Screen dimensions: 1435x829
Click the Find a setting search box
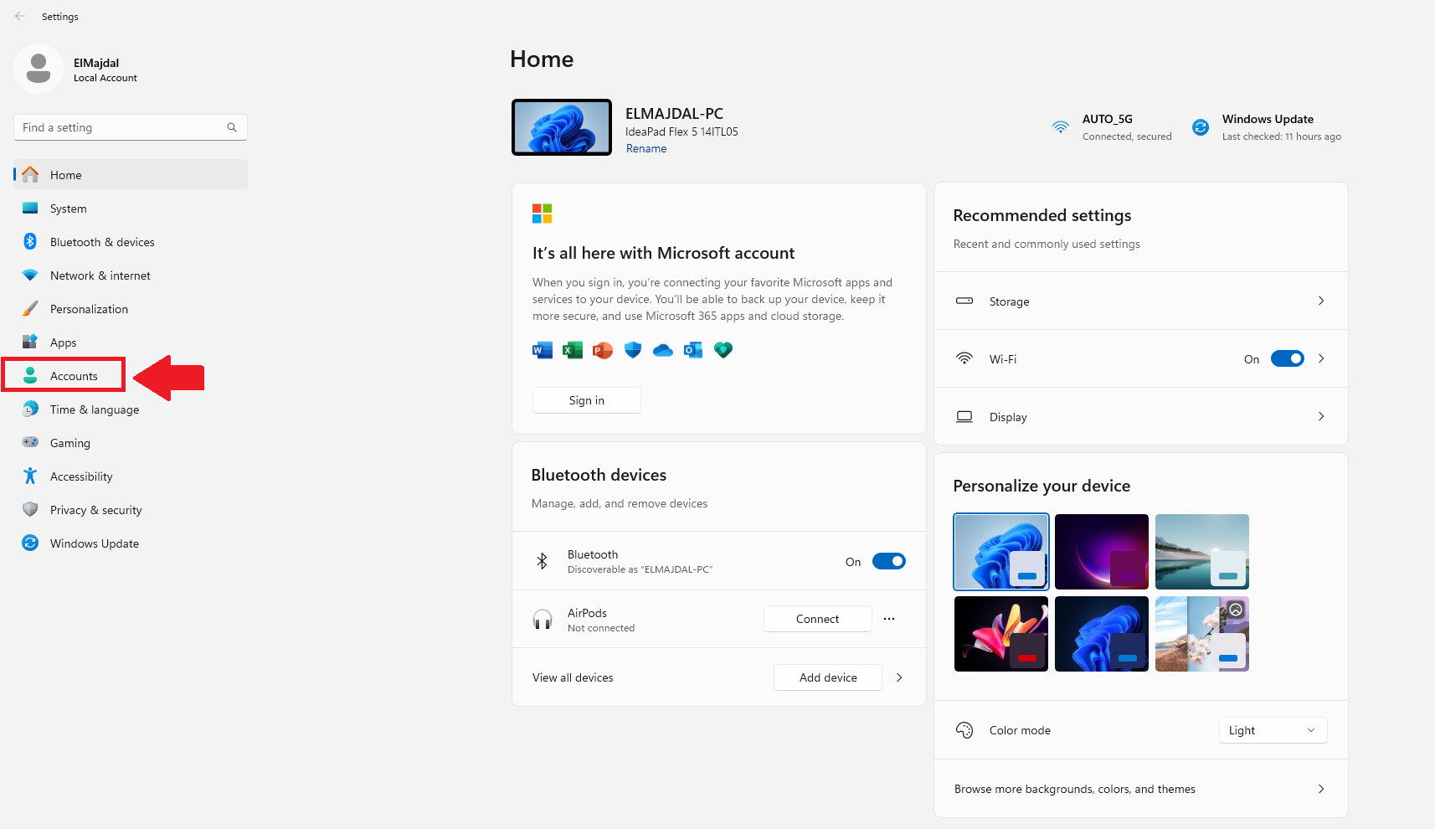[121, 127]
